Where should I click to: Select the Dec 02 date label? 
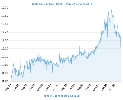40,87
